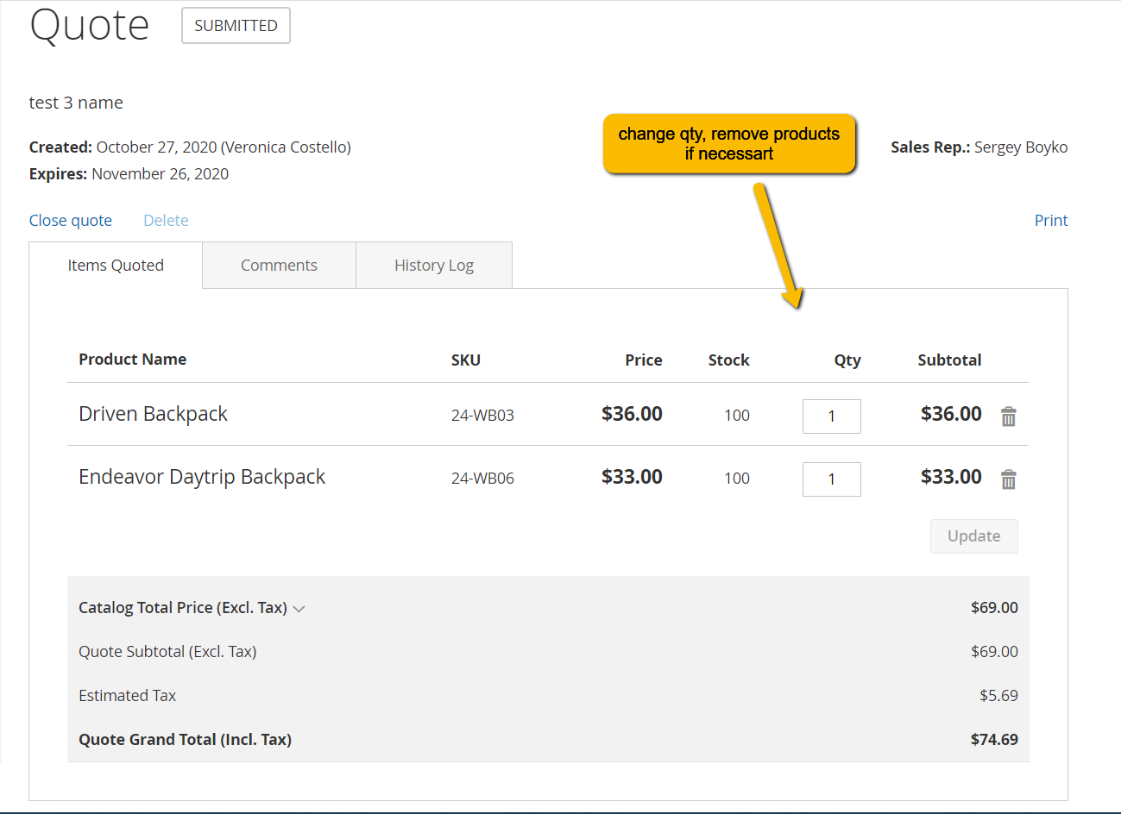
Task: Click the Delete quote link
Action: pyautogui.click(x=166, y=221)
